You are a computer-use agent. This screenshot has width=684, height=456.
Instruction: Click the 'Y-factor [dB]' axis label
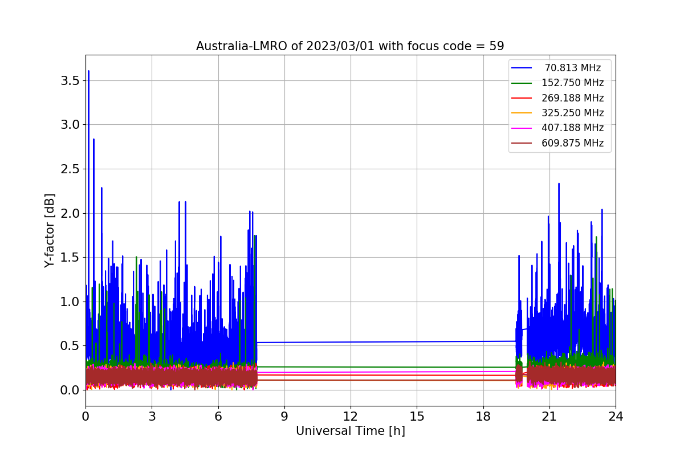point(50,230)
